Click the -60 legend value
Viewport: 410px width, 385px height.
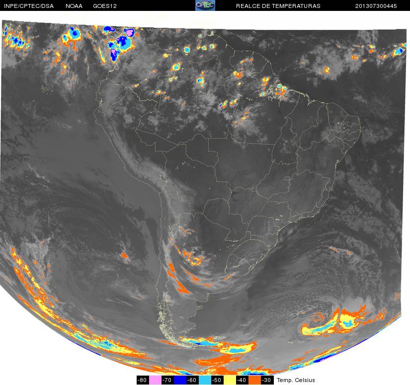(192, 380)
